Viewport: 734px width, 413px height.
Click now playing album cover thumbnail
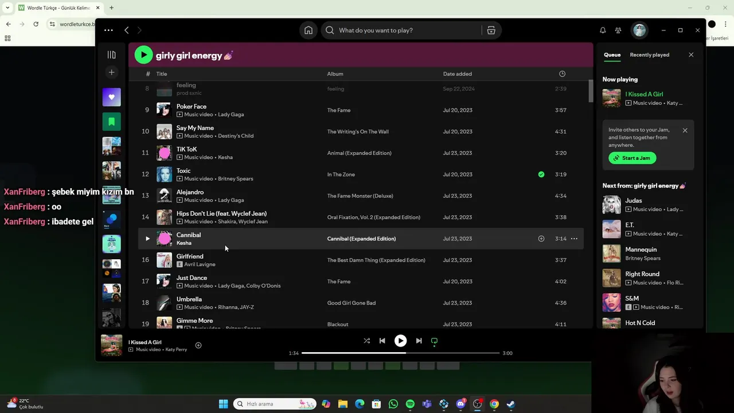pos(111,345)
